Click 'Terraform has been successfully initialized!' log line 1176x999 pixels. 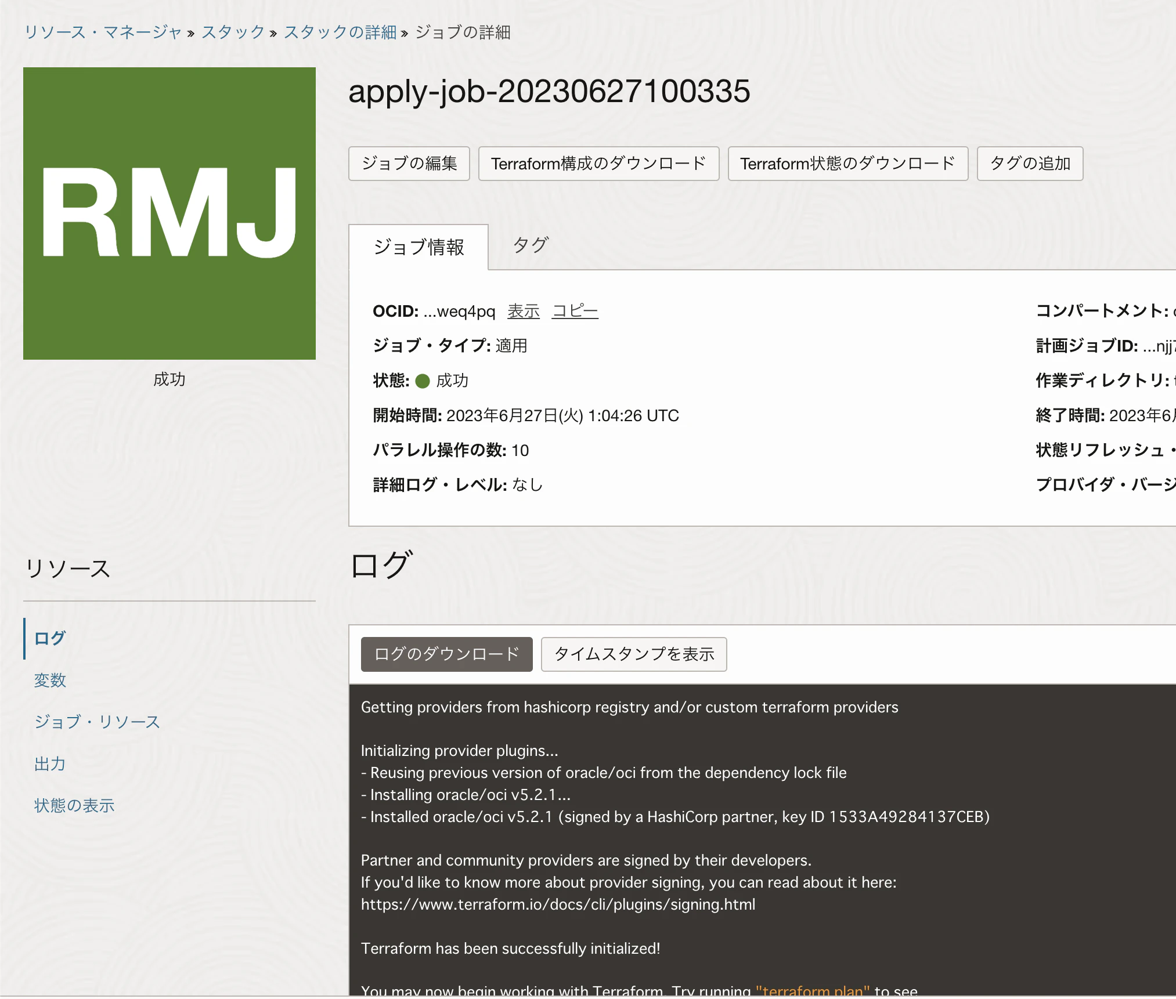(x=510, y=949)
